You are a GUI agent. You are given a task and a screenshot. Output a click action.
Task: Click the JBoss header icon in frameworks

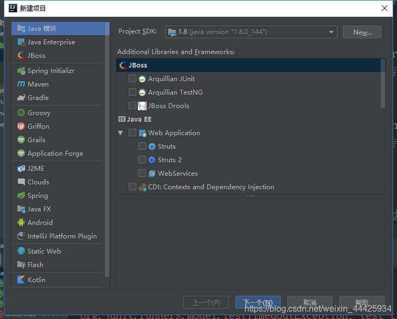tap(123, 65)
